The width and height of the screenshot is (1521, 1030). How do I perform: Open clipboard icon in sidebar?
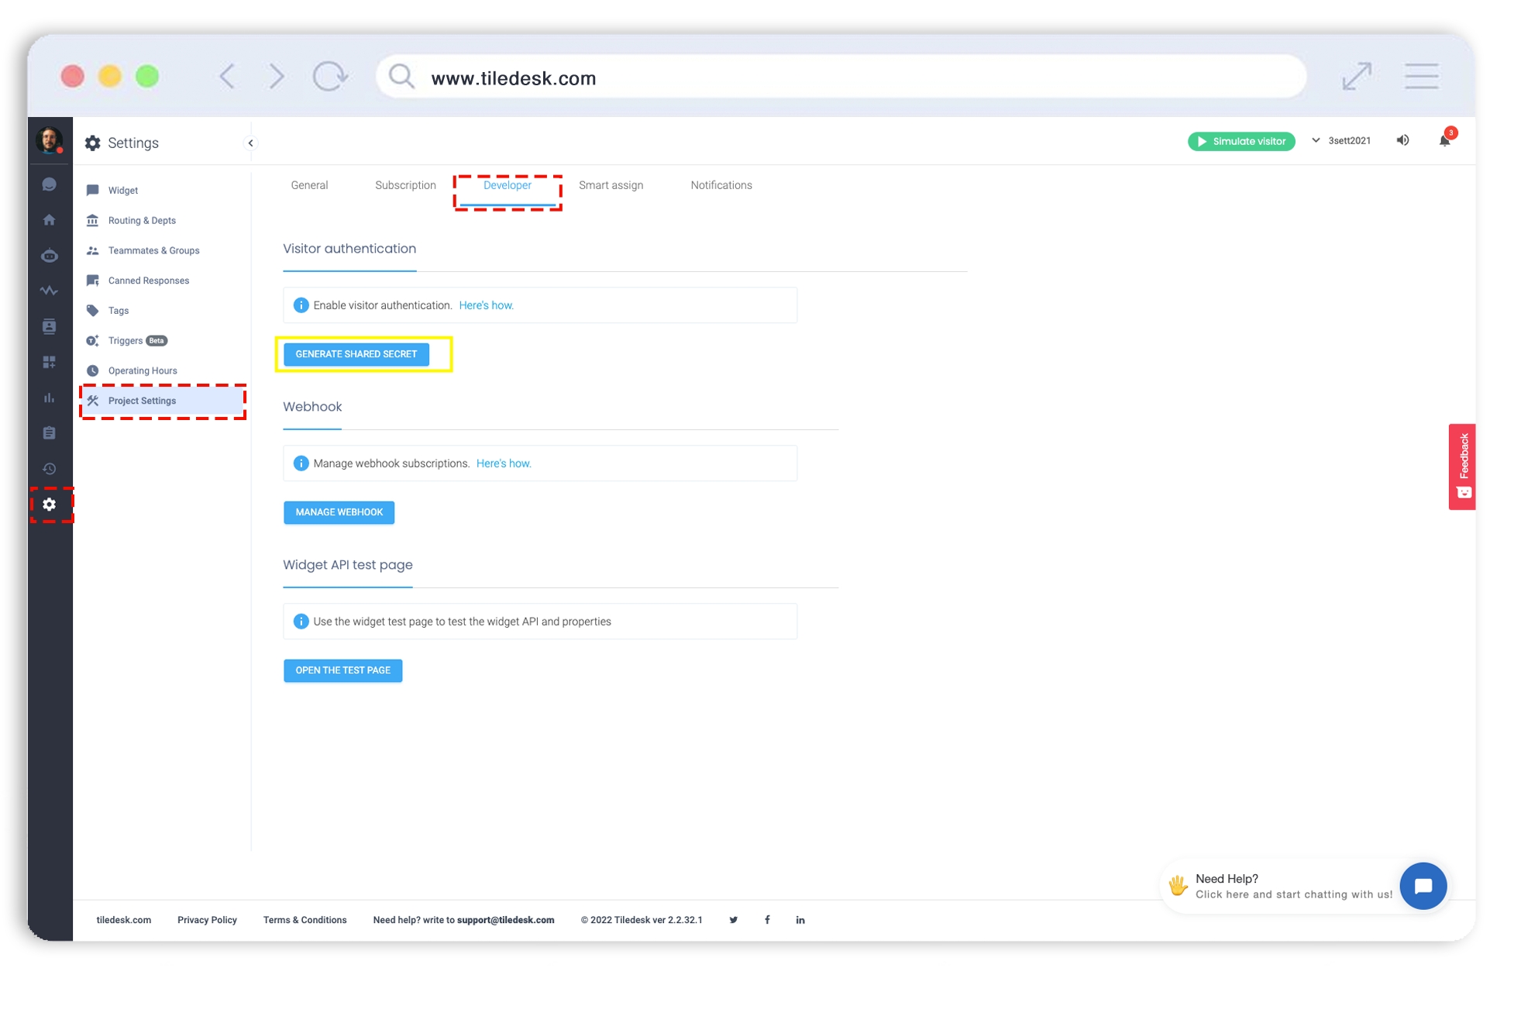tap(49, 432)
